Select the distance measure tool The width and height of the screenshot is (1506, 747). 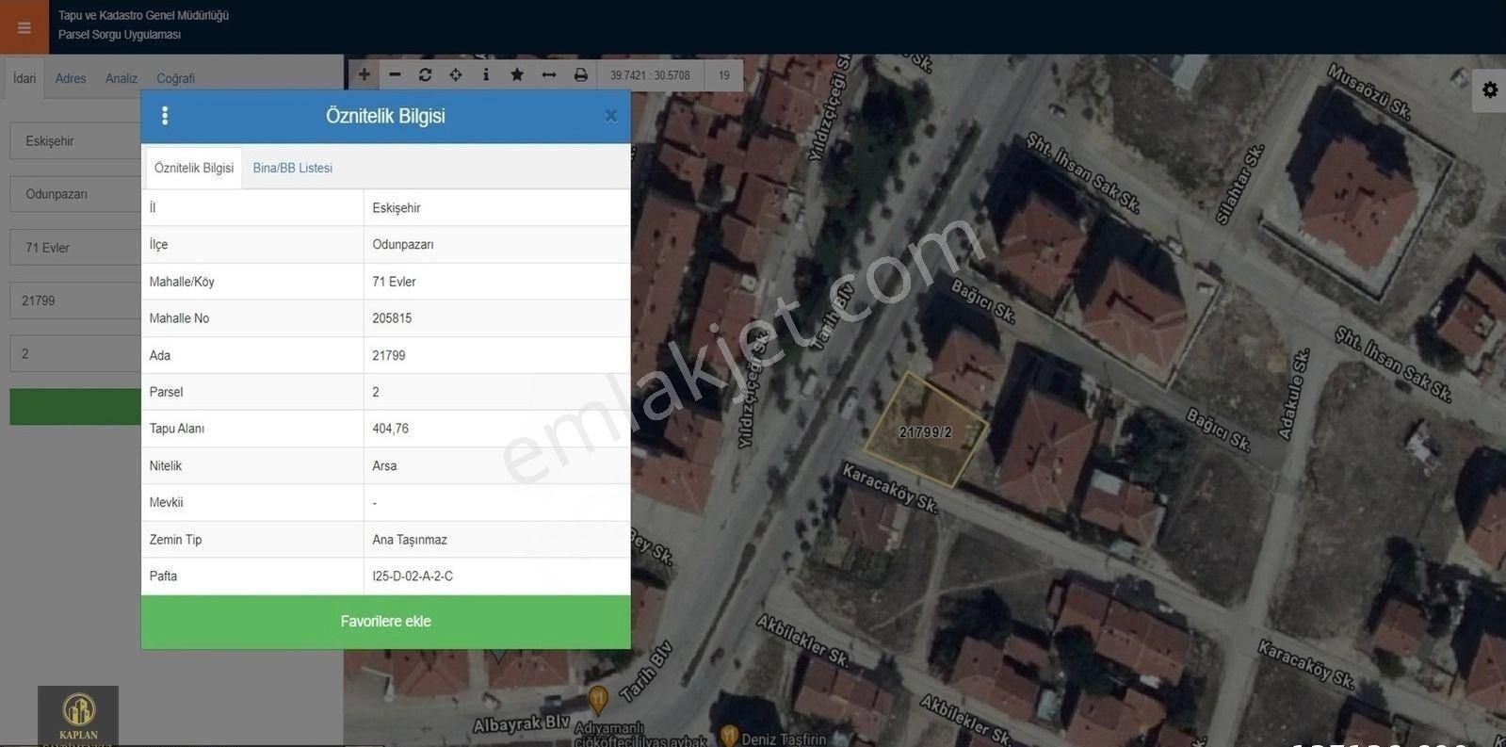tap(549, 74)
